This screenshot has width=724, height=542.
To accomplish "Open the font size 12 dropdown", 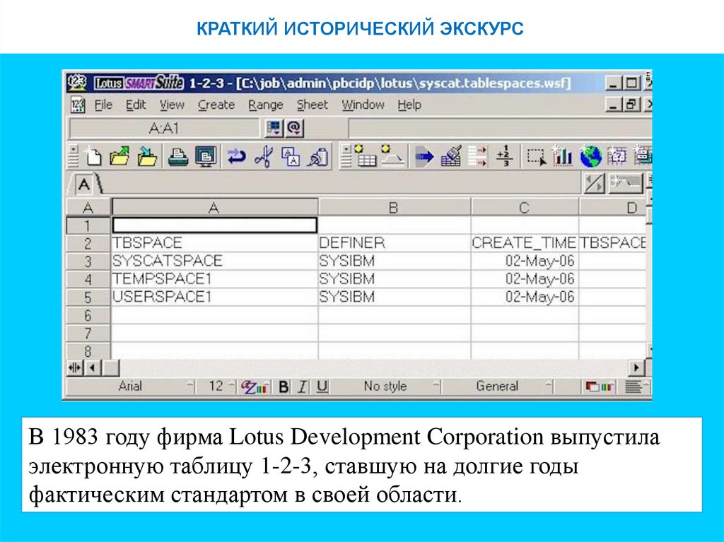I will (216, 387).
